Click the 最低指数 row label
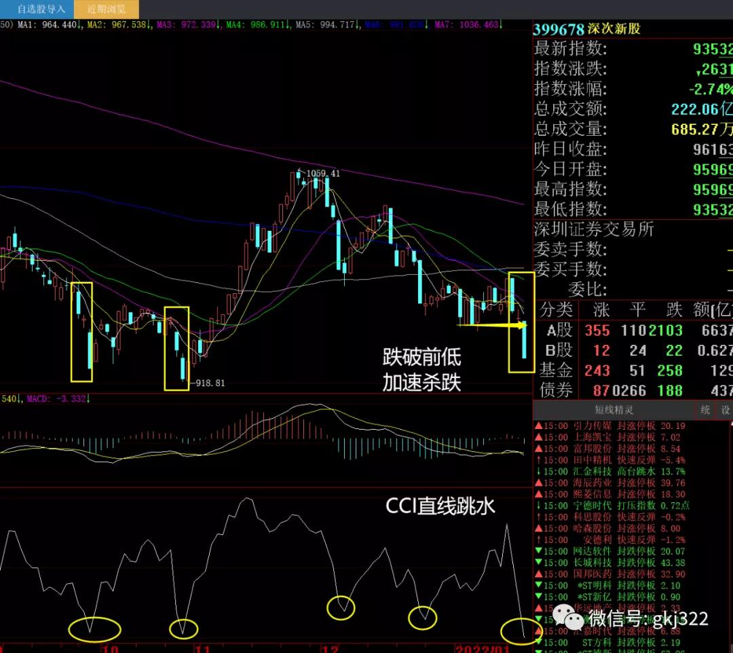Image resolution: width=733 pixels, height=653 pixels. pyautogui.click(x=570, y=210)
